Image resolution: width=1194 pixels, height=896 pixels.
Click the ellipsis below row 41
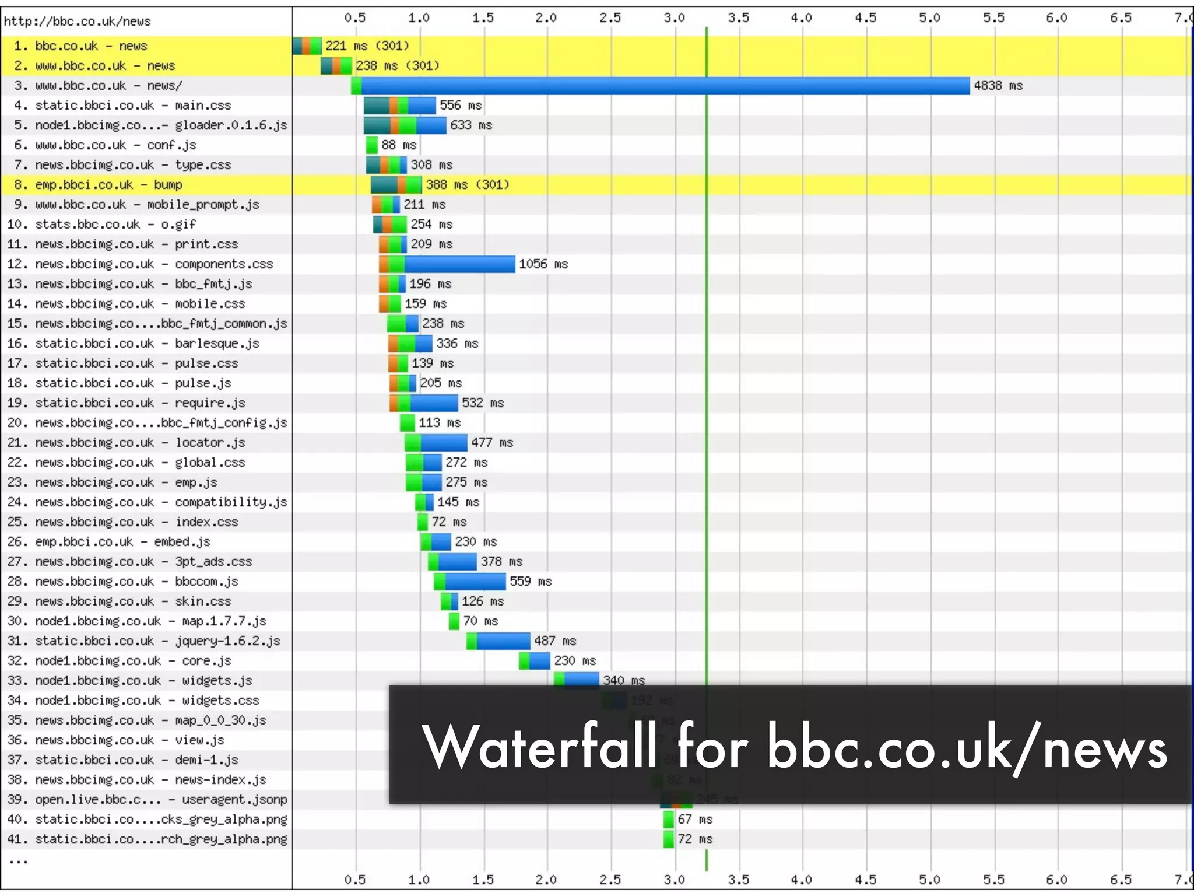[18, 861]
